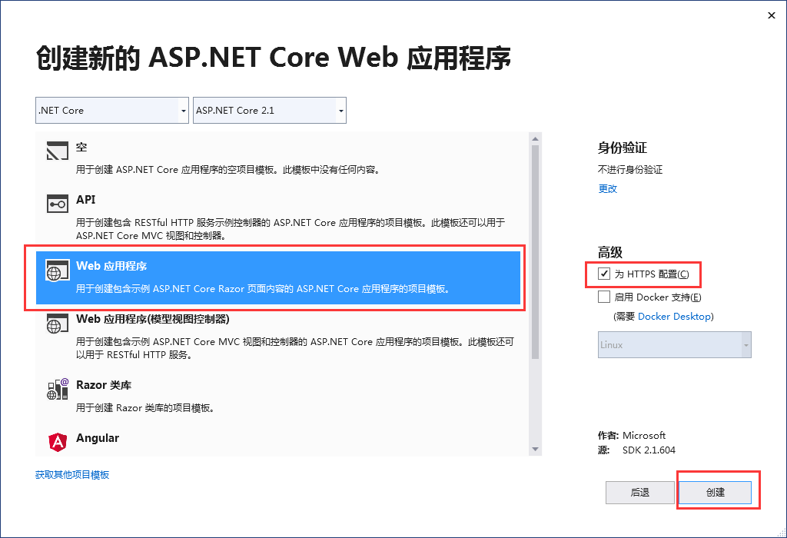Open the ASP.NET Core 2.1 version dropdown
Screen dimensions: 787x538
click(270, 111)
